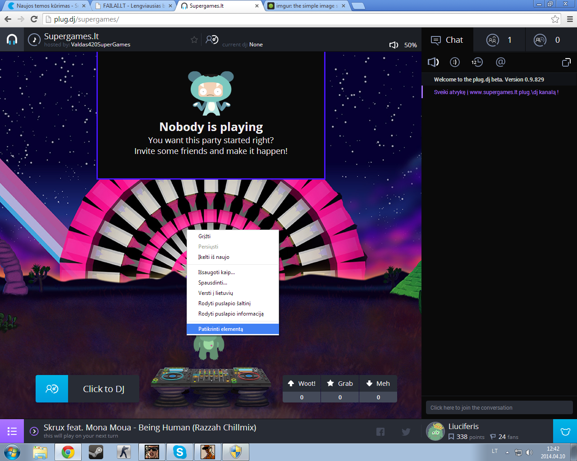Image resolution: width=577 pixels, height=461 pixels.
Task: Toggle chat sound speaker icon
Action: pyautogui.click(x=433, y=62)
